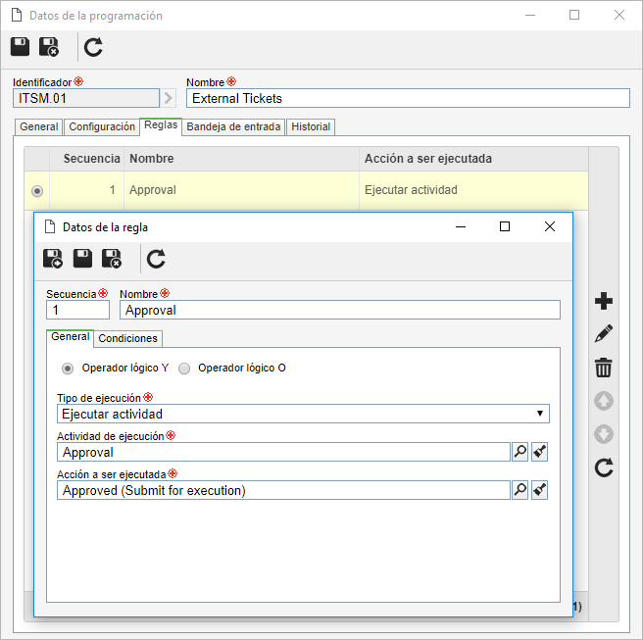Select Operador lógico Y radio button

[68, 369]
